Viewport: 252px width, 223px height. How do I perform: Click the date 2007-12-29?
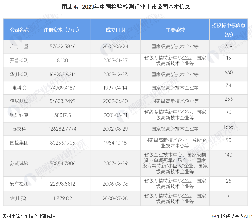click(x=115, y=163)
